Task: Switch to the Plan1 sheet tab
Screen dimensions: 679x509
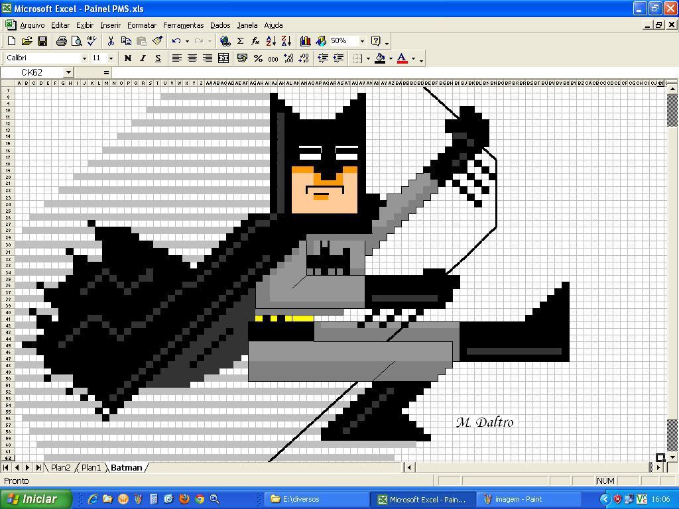Action: [91, 468]
